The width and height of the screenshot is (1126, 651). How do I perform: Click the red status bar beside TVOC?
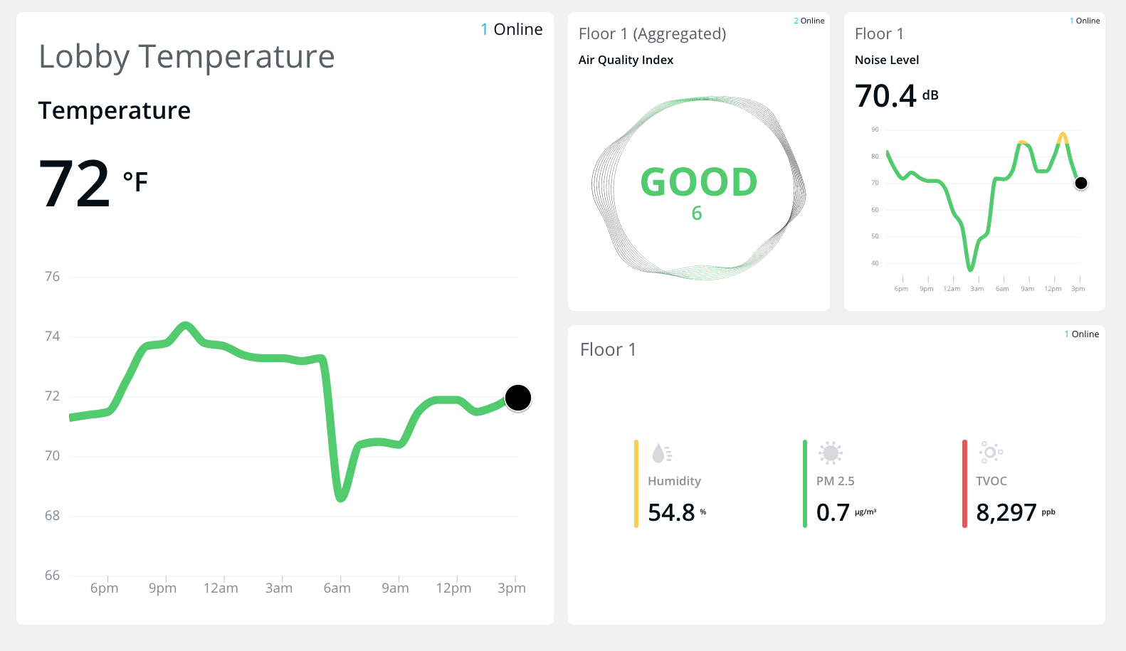tap(964, 484)
